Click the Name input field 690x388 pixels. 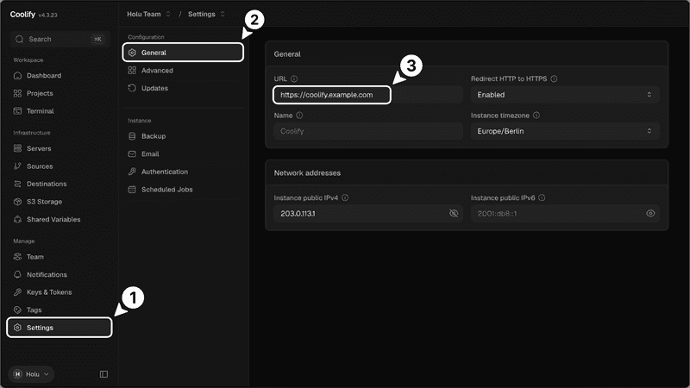coord(368,131)
